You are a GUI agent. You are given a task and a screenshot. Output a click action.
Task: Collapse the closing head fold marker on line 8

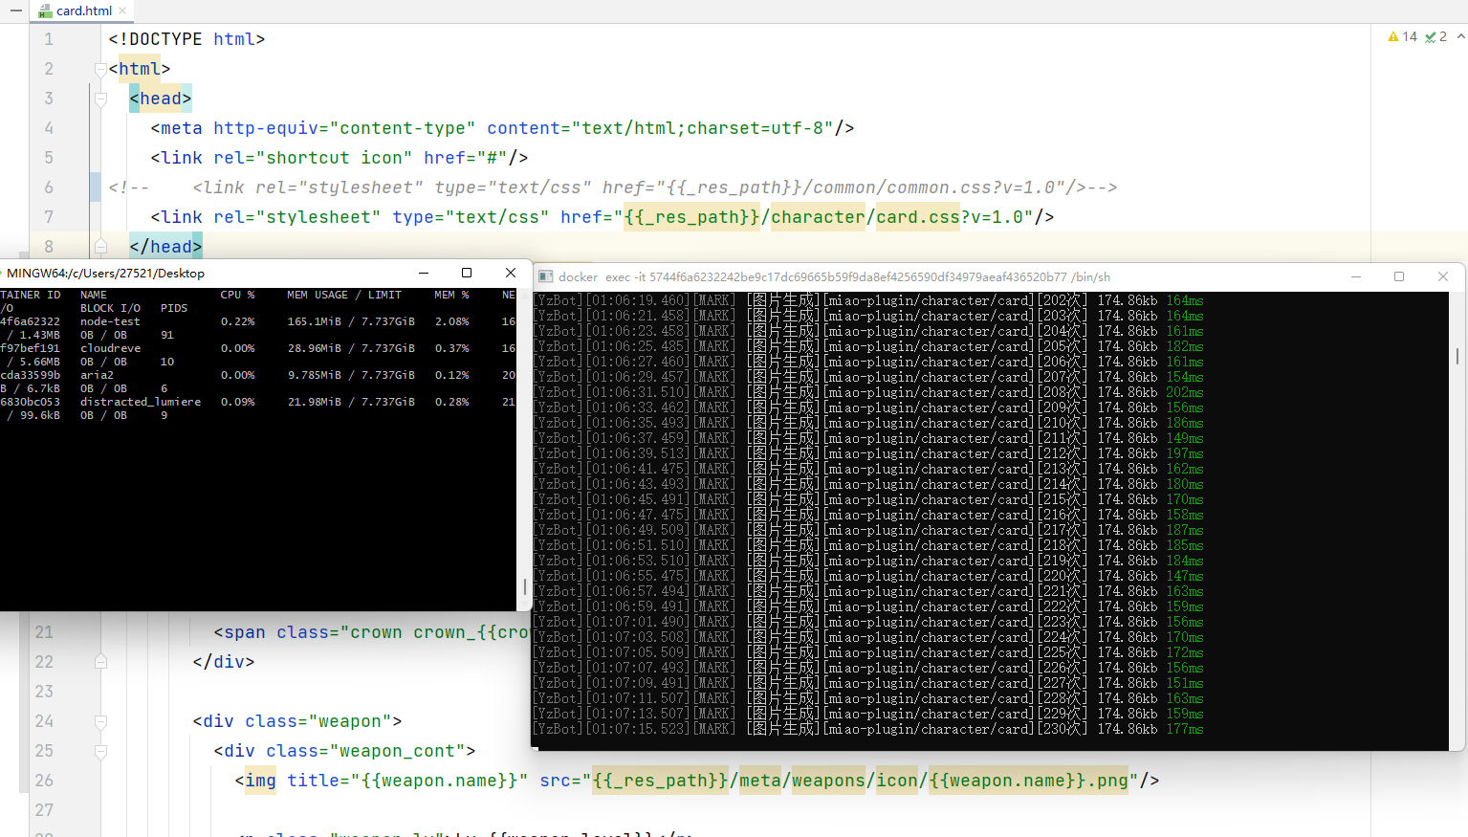[100, 247]
